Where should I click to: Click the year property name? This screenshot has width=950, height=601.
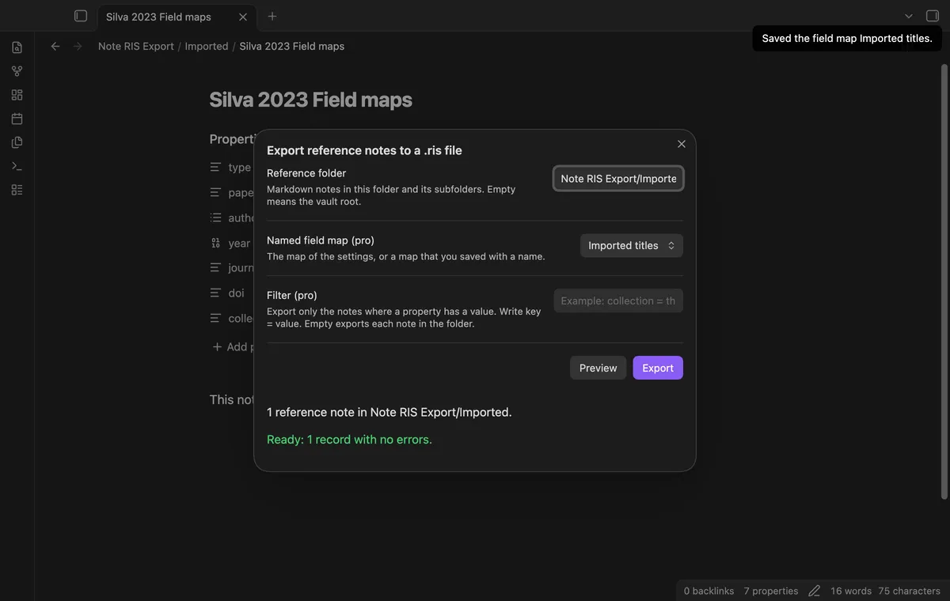click(239, 244)
